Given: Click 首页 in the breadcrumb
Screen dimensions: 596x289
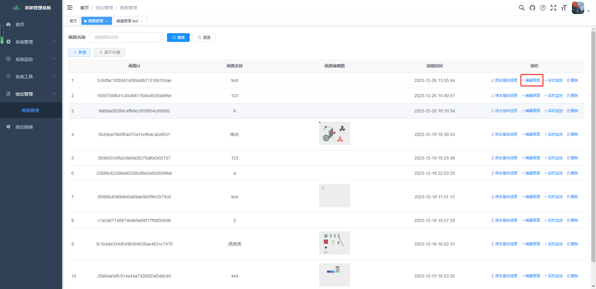Looking at the screenshot, I should point(84,8).
